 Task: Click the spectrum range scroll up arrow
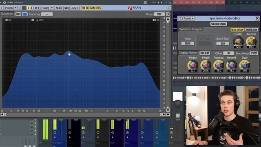point(168,19)
